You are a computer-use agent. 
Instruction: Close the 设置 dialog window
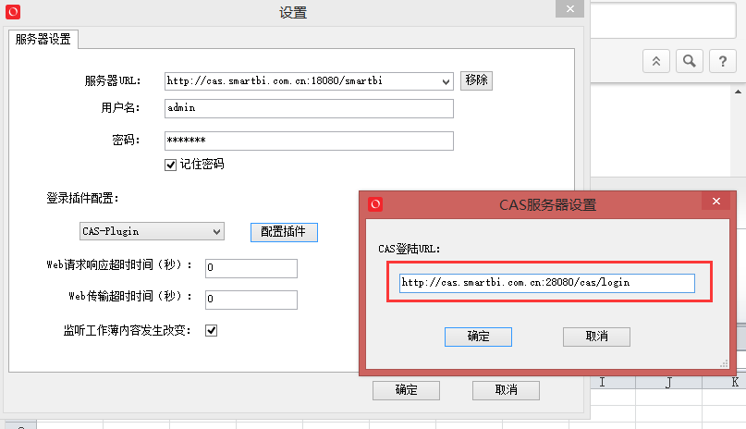pos(570,8)
